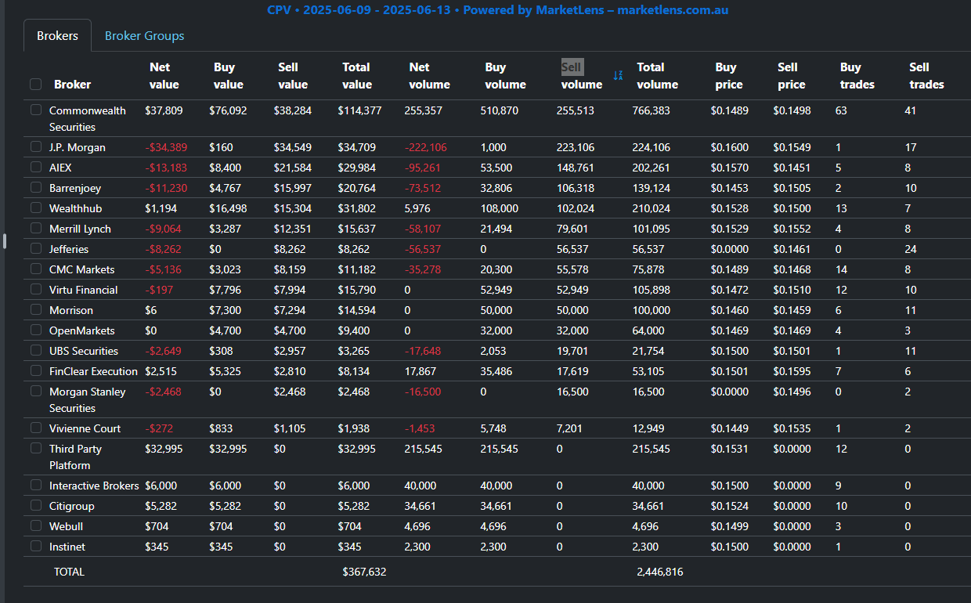The width and height of the screenshot is (971, 603).
Task: Click the CPV MarketLens title text
Action: [497, 10]
